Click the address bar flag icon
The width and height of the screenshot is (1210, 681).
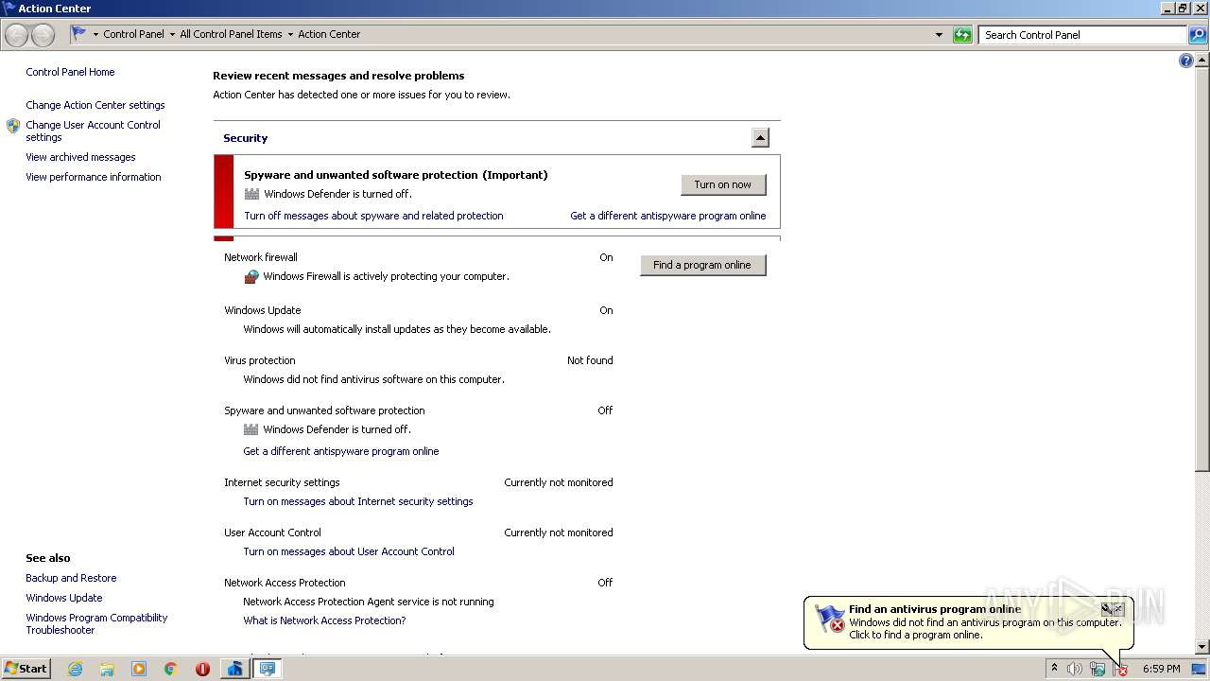point(79,34)
